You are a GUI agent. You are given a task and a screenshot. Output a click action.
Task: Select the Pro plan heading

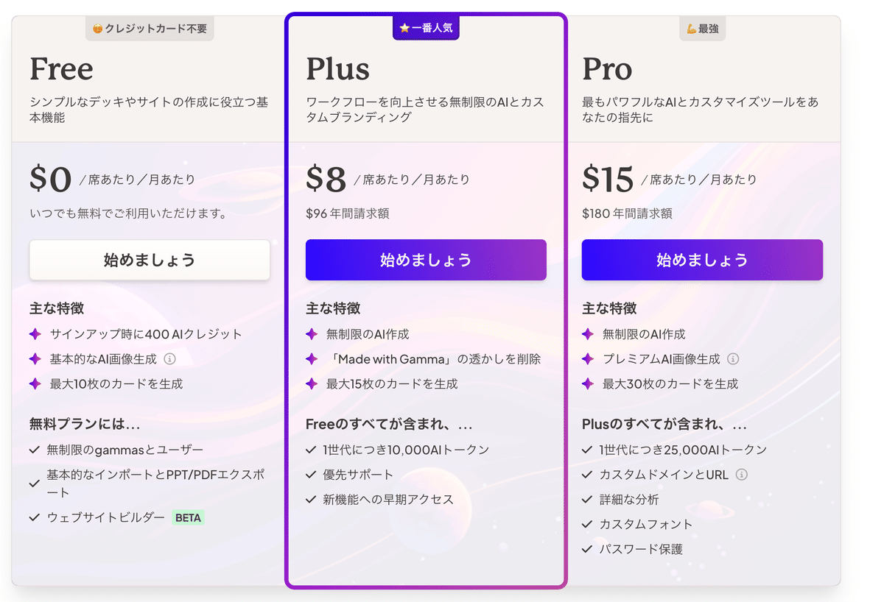(607, 69)
